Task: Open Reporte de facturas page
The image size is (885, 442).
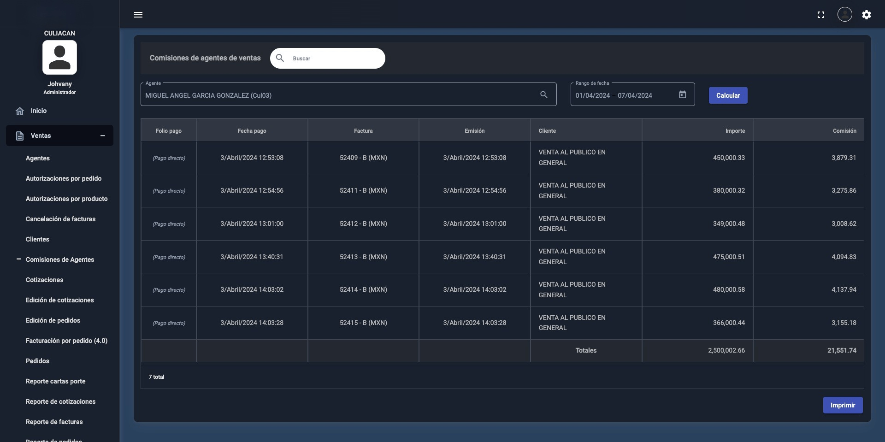Action: coord(54,422)
